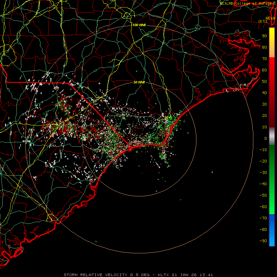
Task: Click the positive "80" scale label
Action: (x=264, y=47)
